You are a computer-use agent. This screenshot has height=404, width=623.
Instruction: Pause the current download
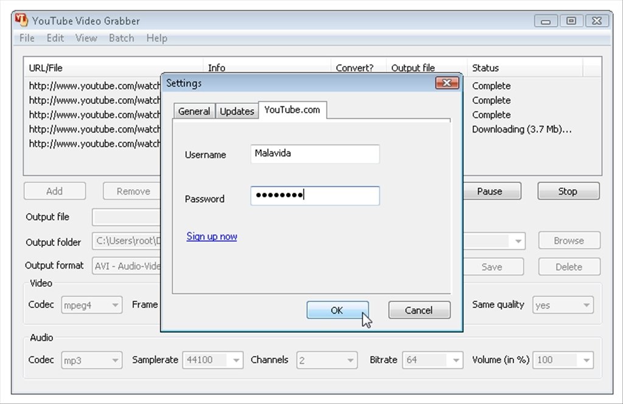click(492, 191)
